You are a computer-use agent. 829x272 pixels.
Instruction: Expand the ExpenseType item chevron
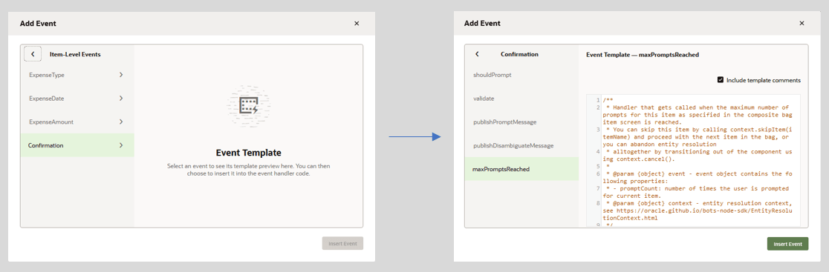point(121,75)
